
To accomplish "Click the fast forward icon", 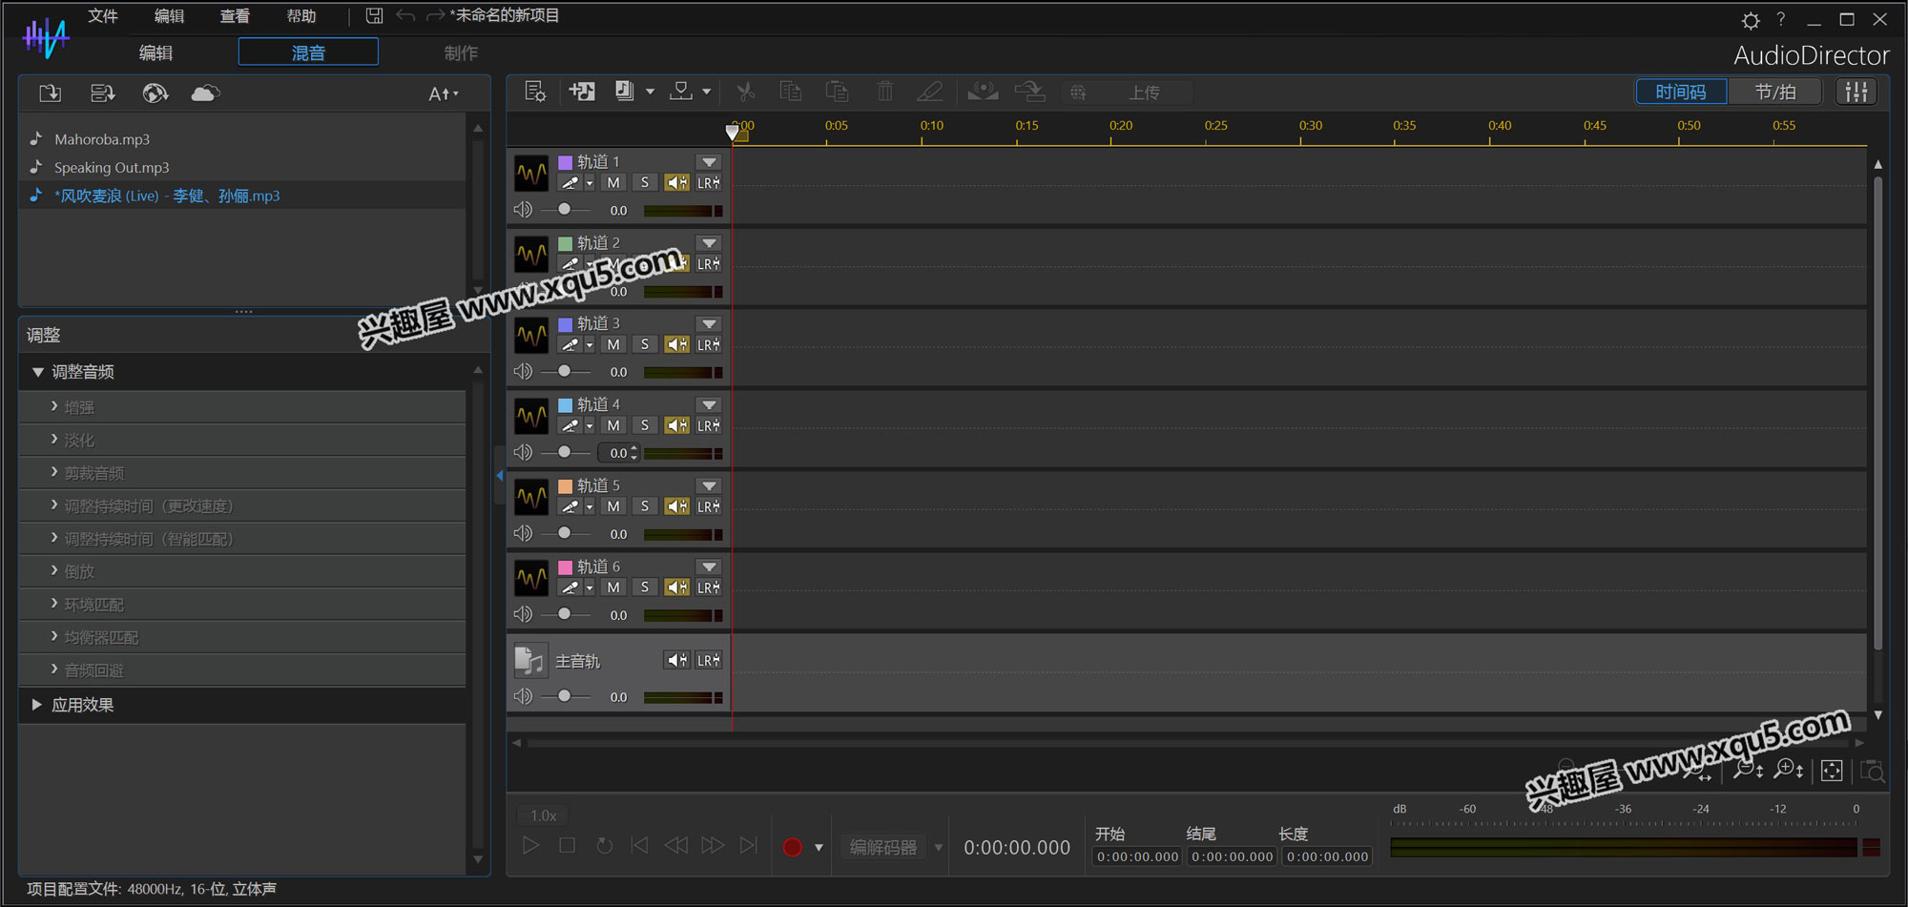I will click(713, 845).
